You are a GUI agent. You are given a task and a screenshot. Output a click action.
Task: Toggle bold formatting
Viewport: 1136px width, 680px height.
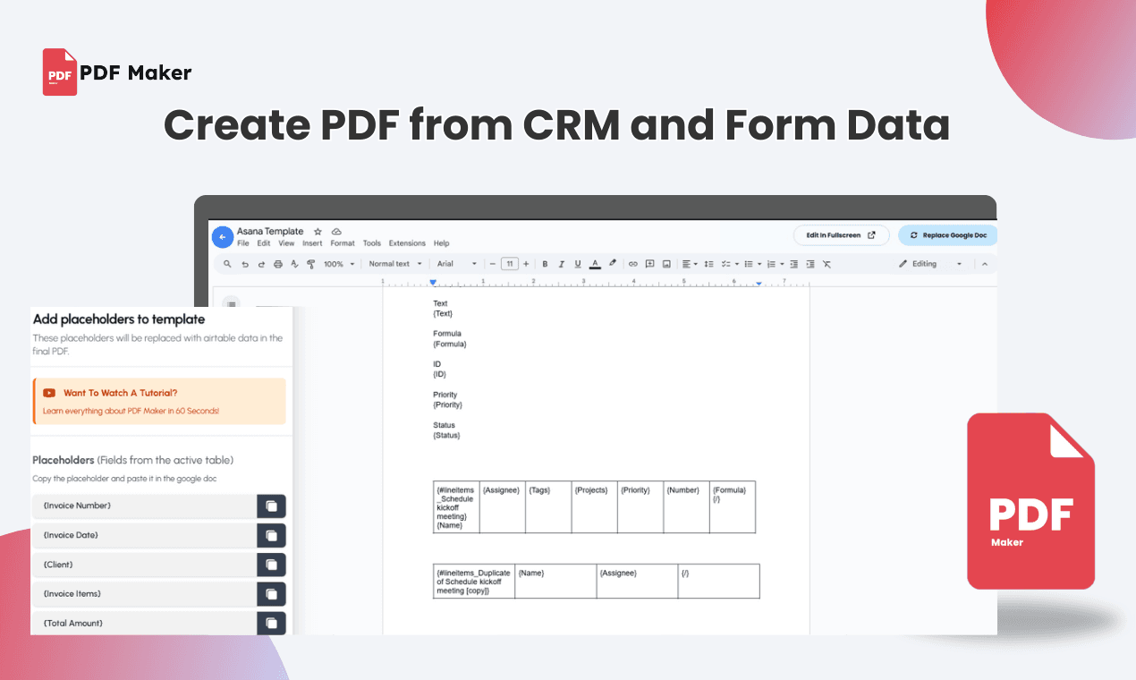[545, 264]
